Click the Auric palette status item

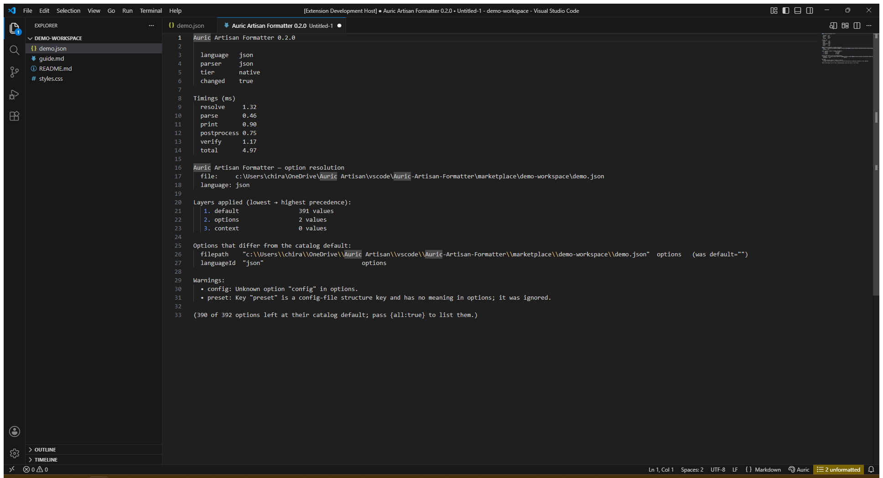tap(799, 469)
